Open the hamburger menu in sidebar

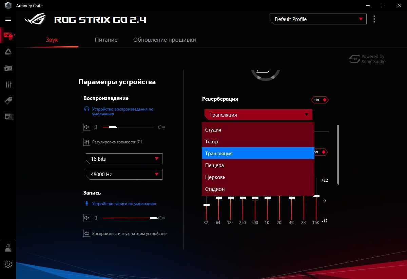tap(8, 19)
